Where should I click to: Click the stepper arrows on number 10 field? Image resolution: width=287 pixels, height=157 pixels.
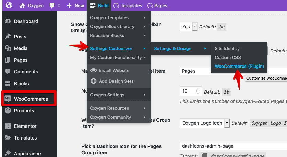pyautogui.click(x=198, y=91)
